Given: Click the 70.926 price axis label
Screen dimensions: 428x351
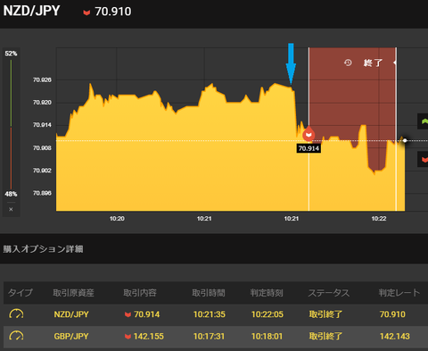Looking at the screenshot, I should point(42,79).
